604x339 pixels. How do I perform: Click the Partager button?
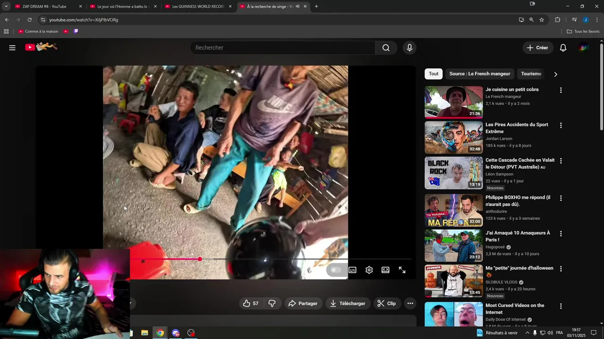[303, 304]
